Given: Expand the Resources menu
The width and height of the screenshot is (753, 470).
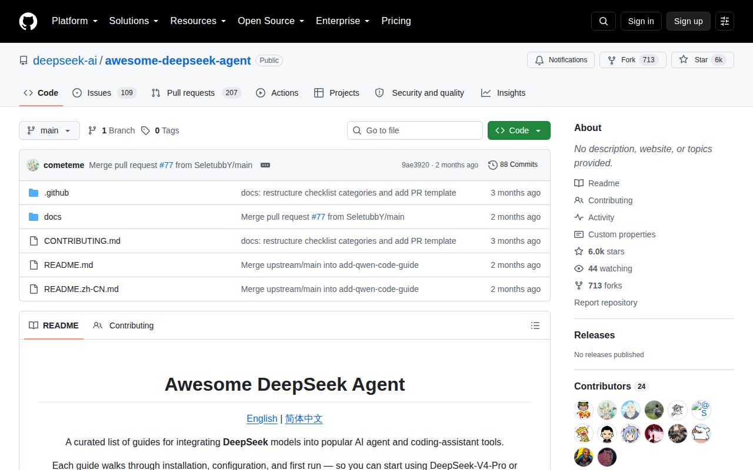Looking at the screenshot, I should tap(198, 21).
